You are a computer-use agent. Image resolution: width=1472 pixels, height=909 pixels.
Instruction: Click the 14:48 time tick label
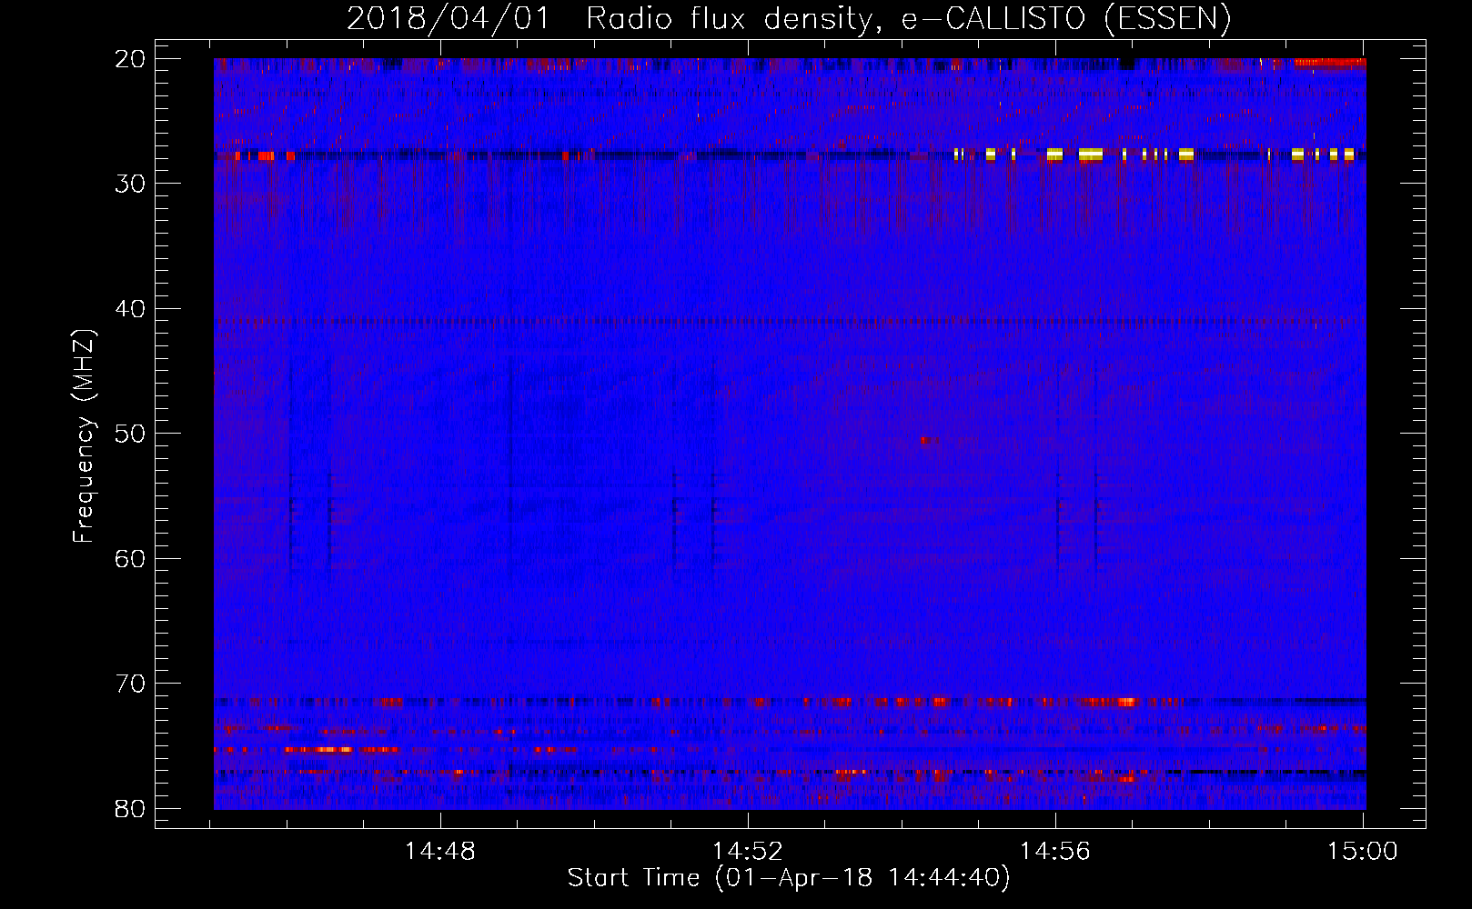pyautogui.click(x=440, y=852)
